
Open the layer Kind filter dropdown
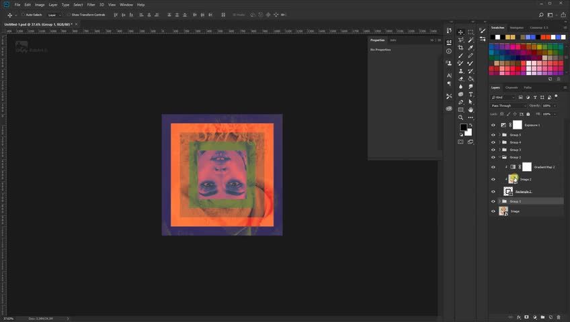(x=503, y=97)
